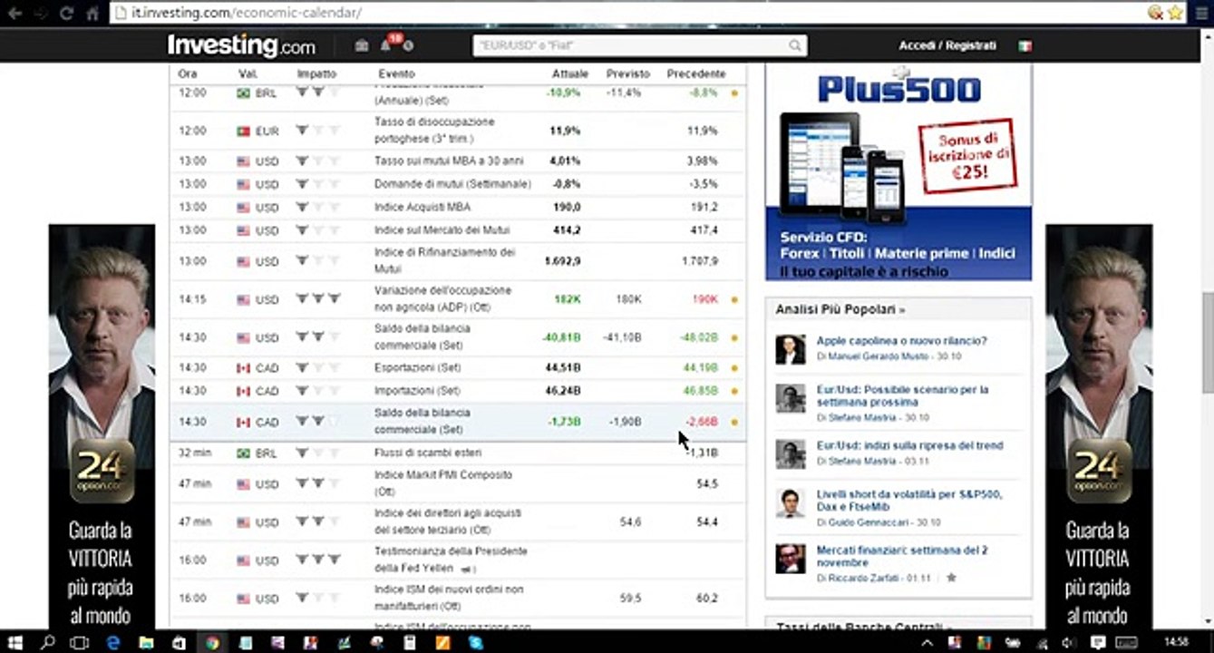Open event 'Flussi di scambi esteri'
This screenshot has height=653, width=1214.
(428, 453)
